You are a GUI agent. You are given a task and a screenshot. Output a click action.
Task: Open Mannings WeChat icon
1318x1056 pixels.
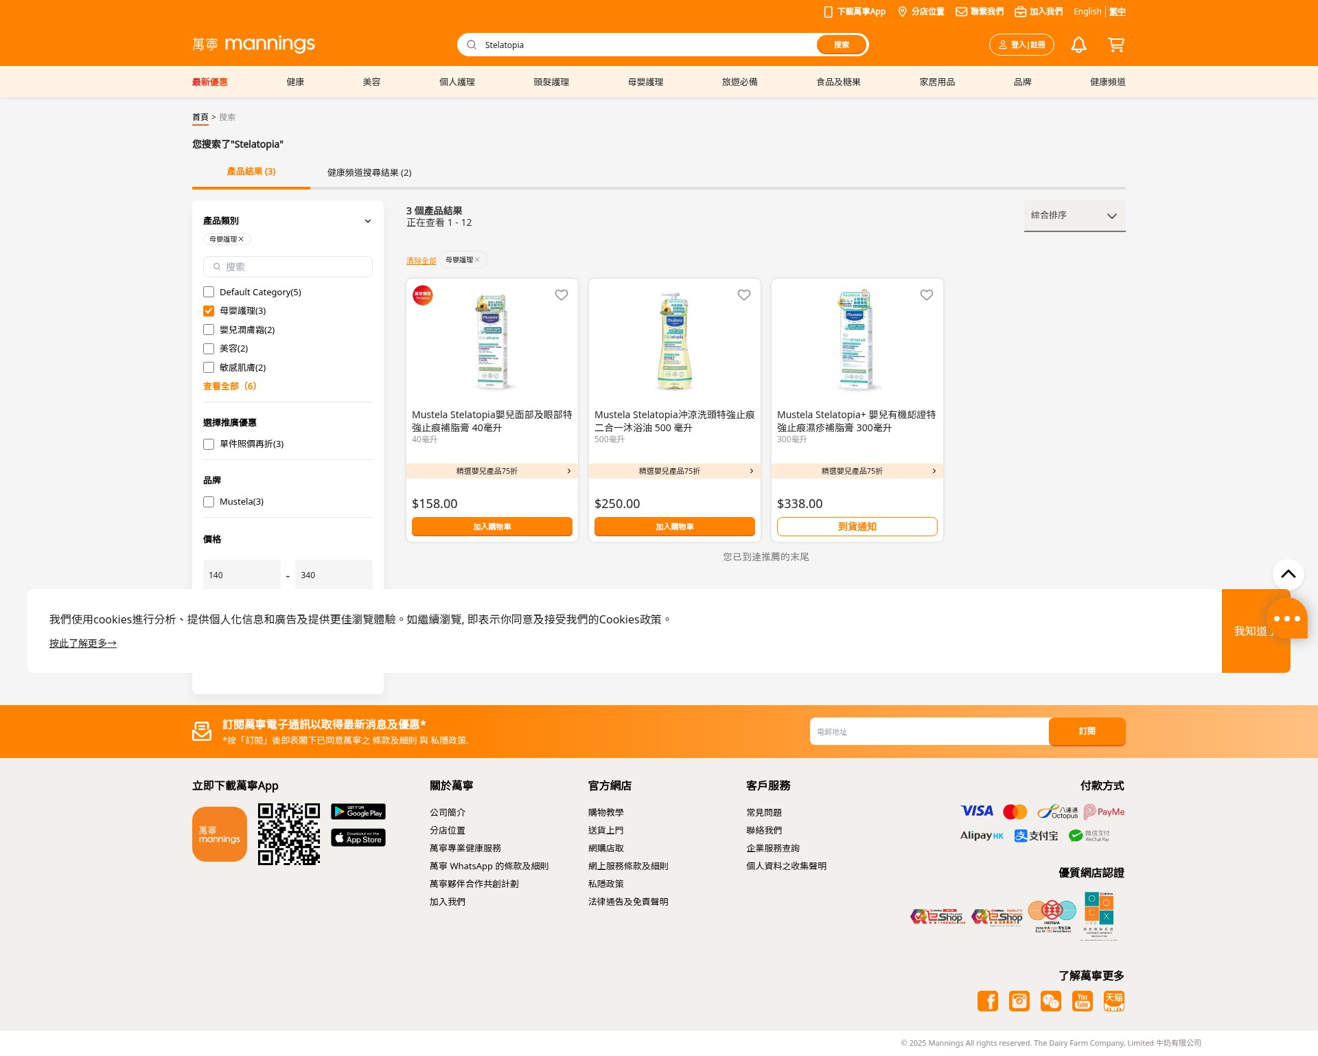click(1051, 1001)
